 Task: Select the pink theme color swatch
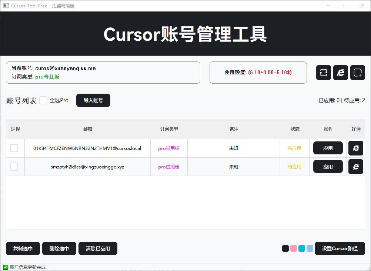pyautogui.click(x=293, y=248)
